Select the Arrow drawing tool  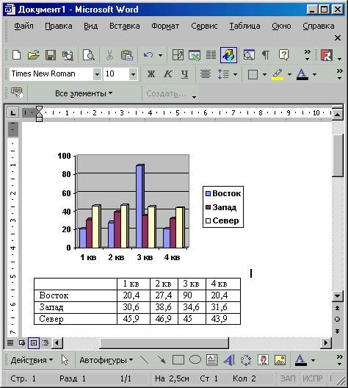click(x=161, y=360)
